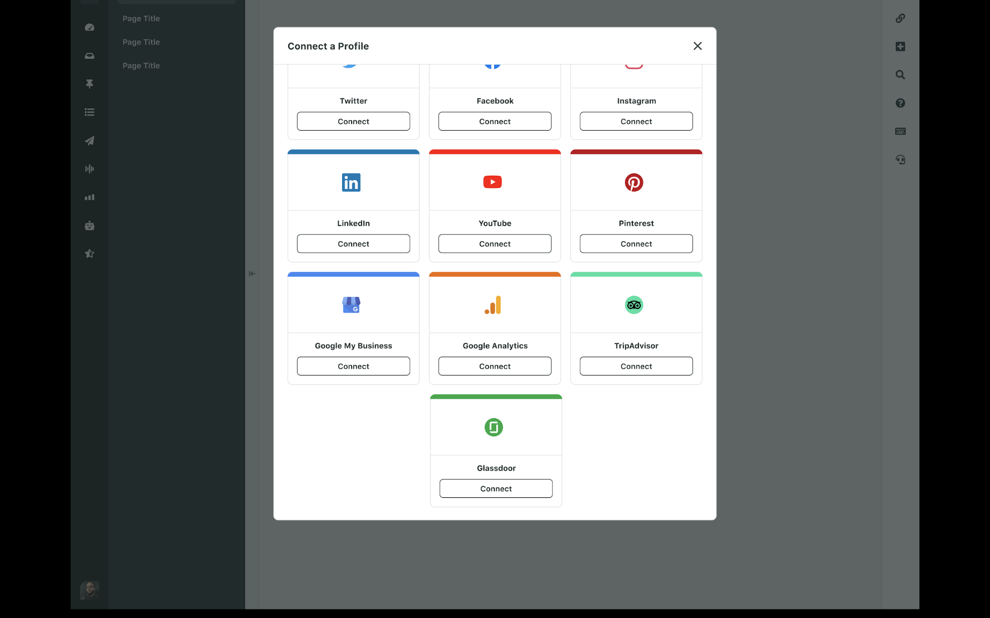
Task: Connect Google My Business
Action: 353,366
